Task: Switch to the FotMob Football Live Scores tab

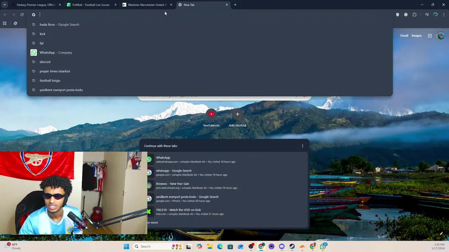Action: pos(91,5)
